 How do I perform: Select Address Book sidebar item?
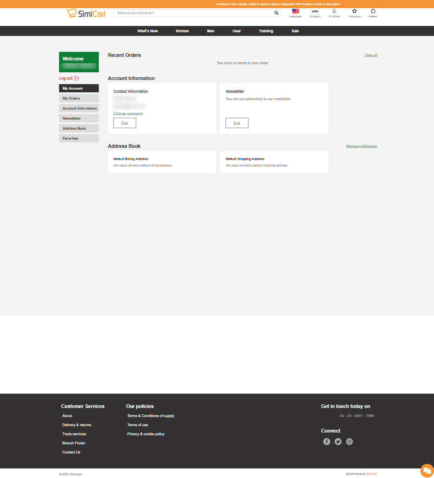point(79,128)
